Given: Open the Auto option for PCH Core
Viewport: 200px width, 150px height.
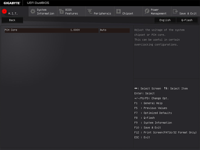Looking at the screenshot, I should [114, 30].
